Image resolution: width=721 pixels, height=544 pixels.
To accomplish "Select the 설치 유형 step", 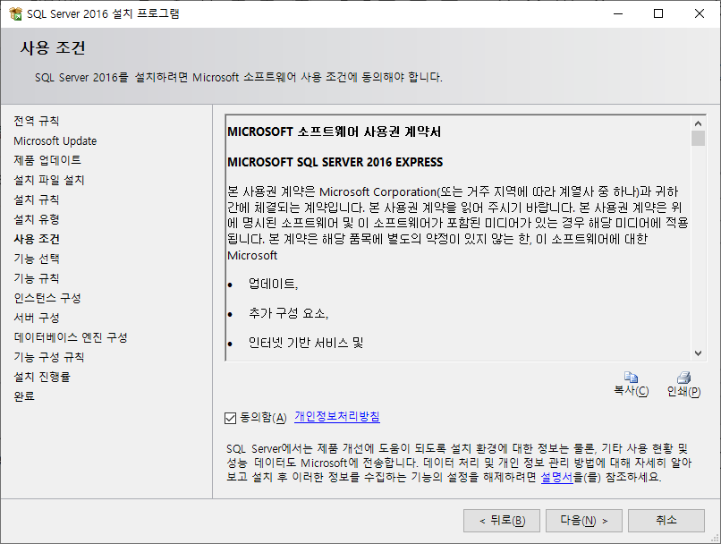I will (37, 219).
